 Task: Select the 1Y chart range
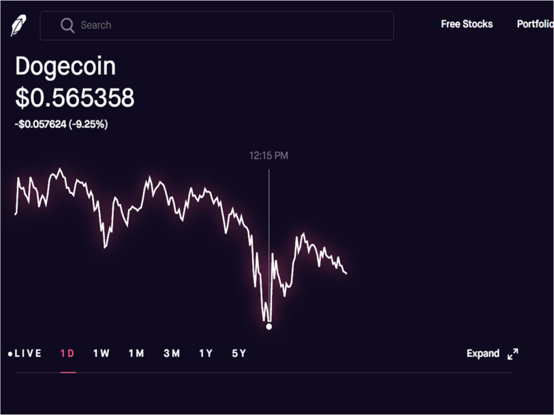(x=206, y=353)
